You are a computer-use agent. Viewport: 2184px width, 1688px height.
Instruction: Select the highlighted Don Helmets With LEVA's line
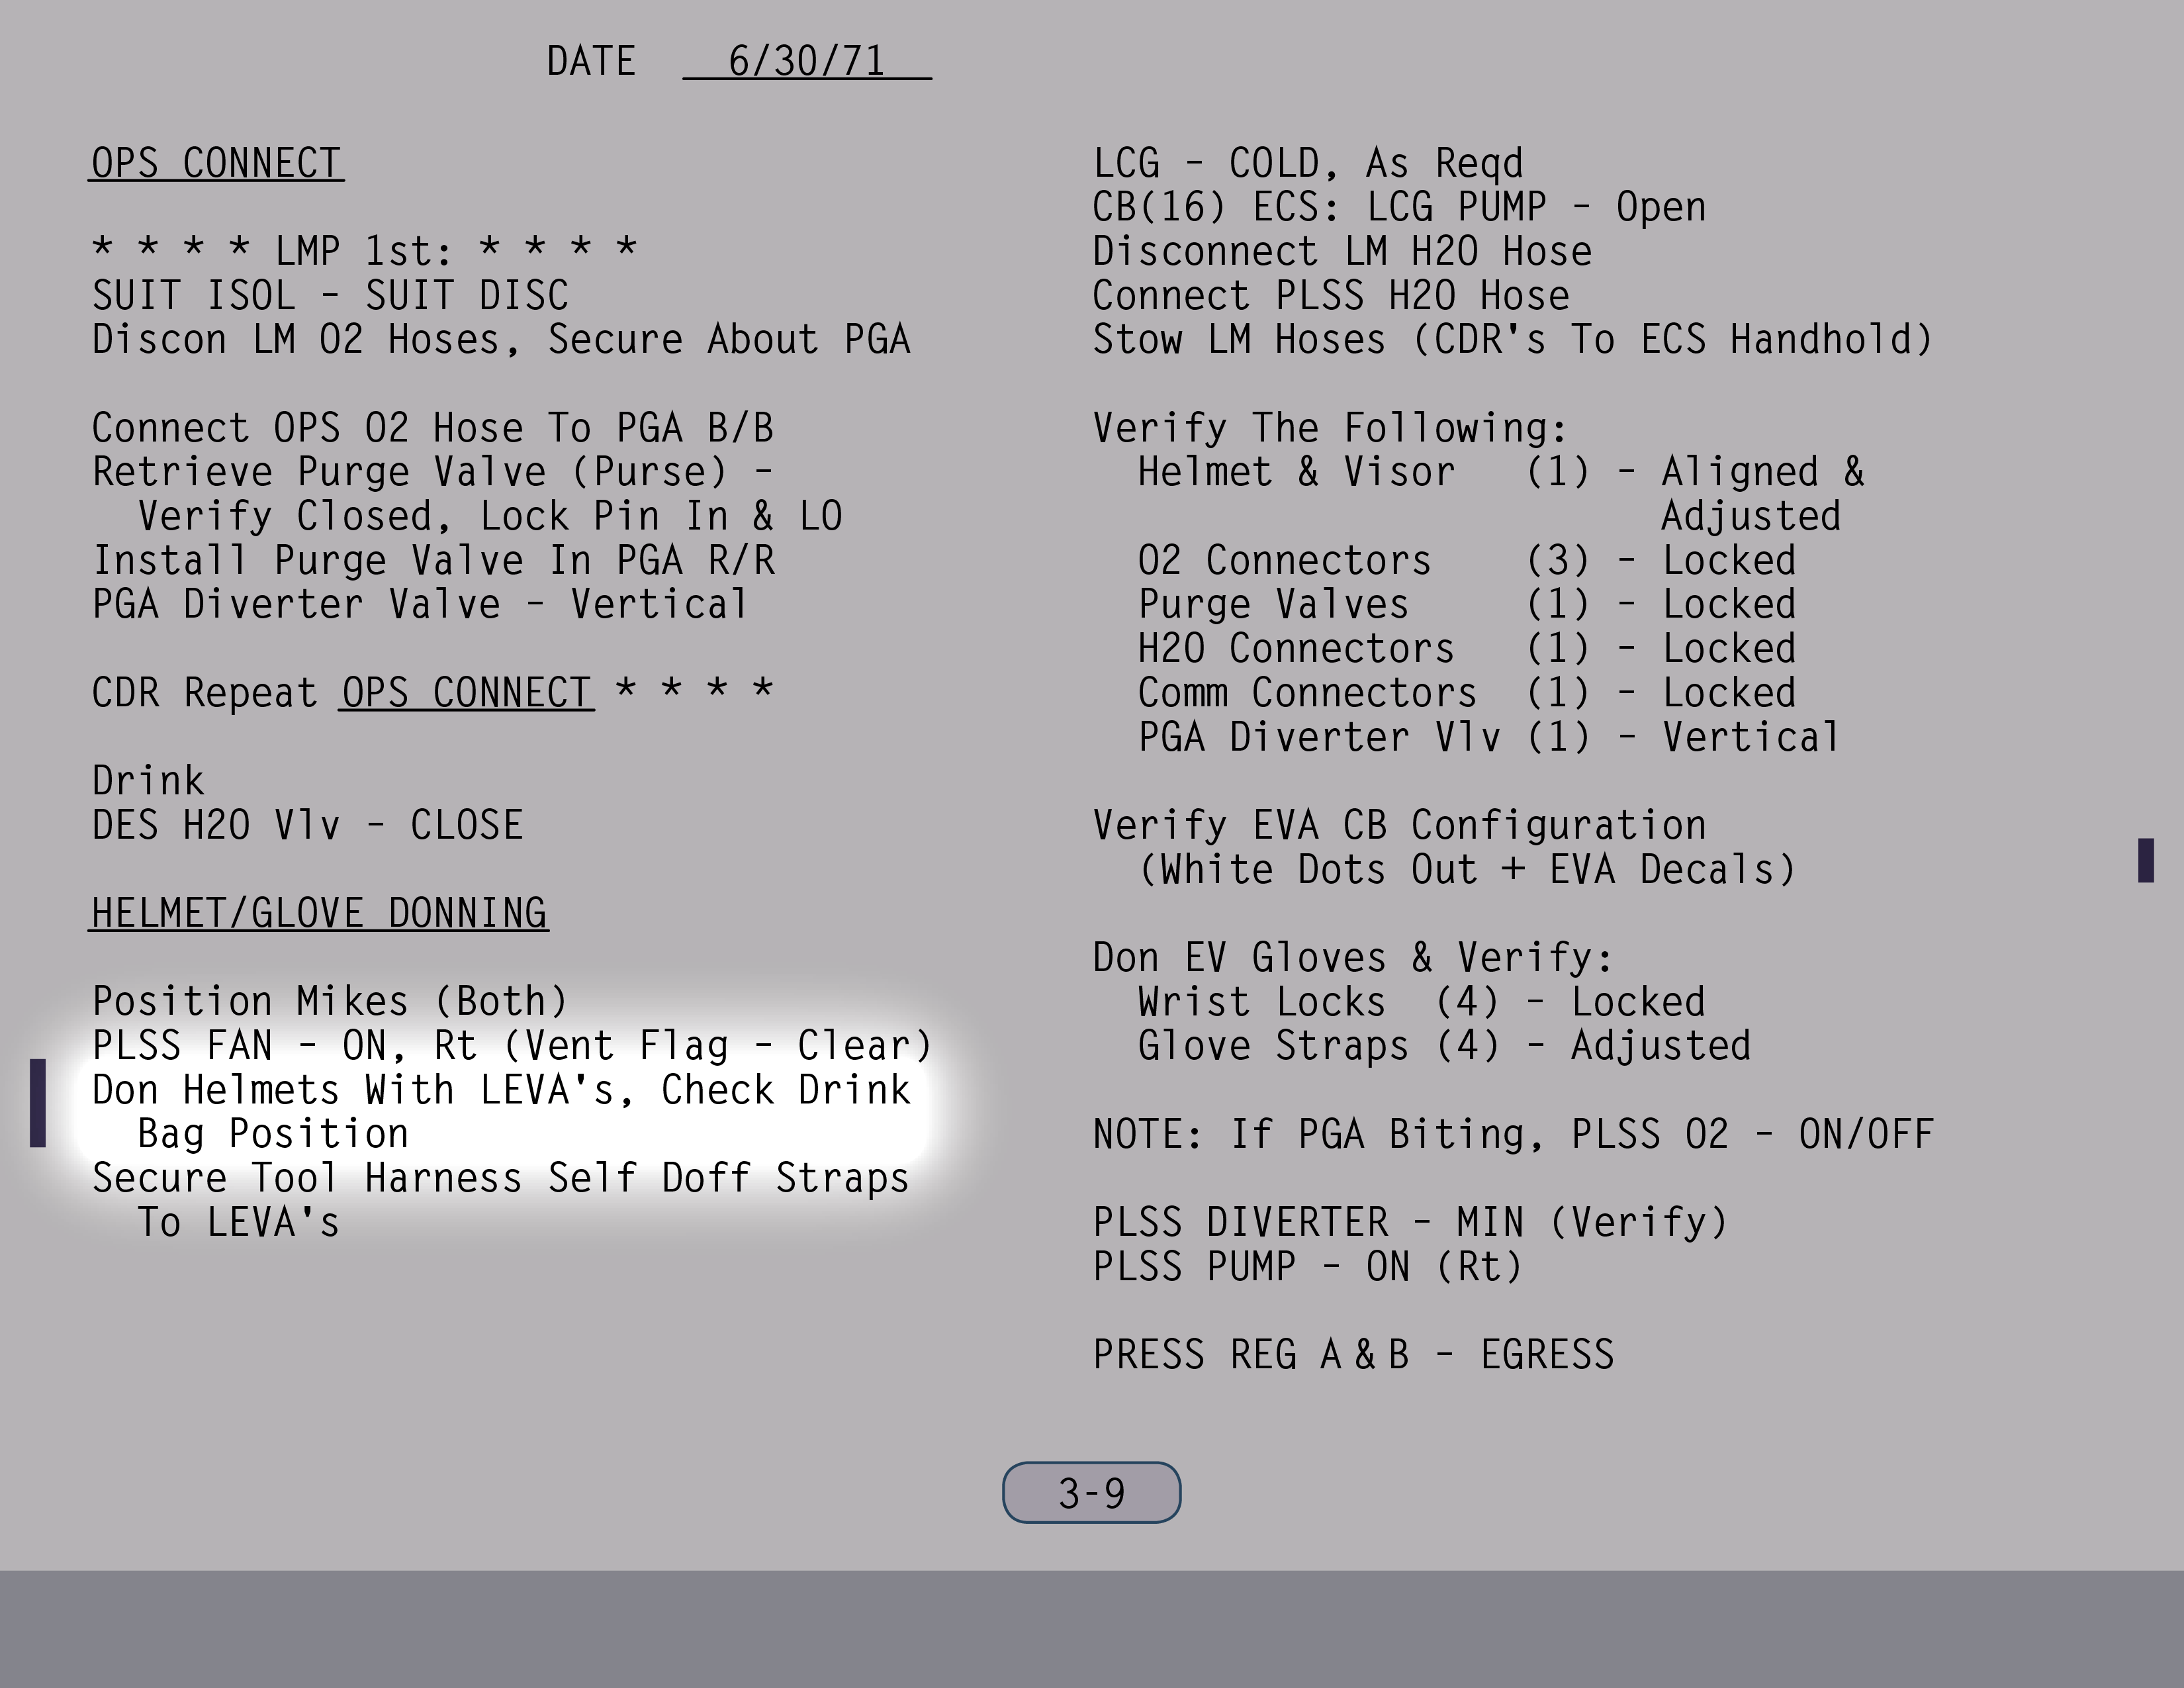(501, 1090)
